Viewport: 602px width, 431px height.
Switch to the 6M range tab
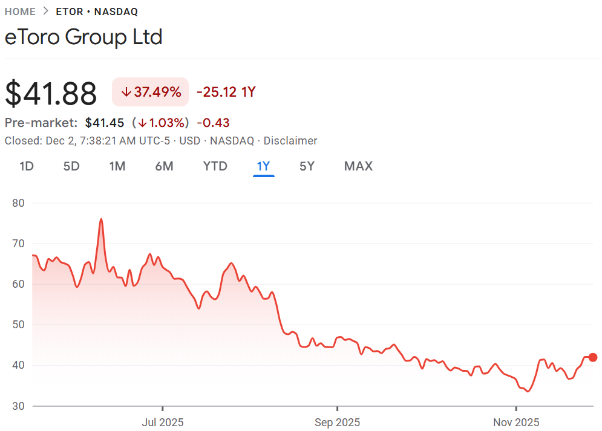pyautogui.click(x=164, y=166)
